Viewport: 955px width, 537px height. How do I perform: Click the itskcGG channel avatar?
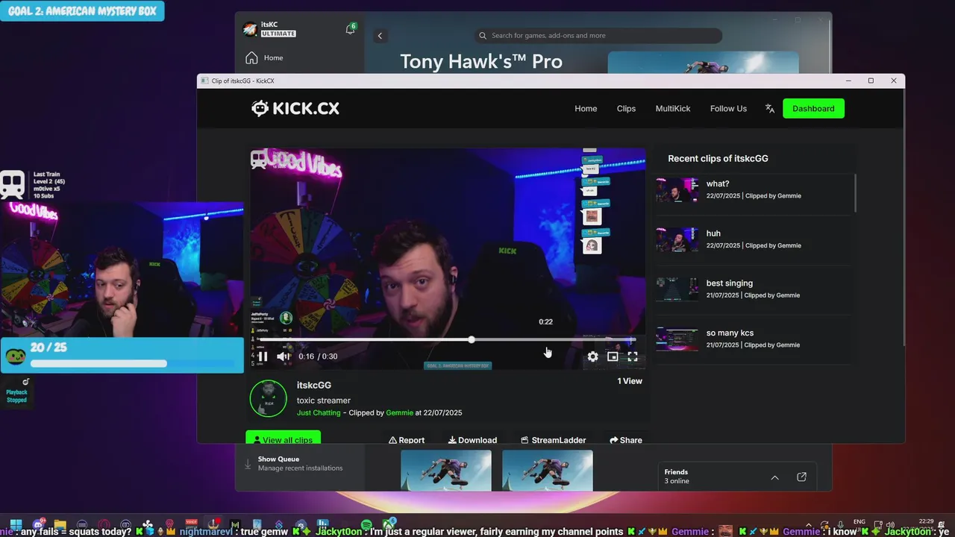coord(268,398)
